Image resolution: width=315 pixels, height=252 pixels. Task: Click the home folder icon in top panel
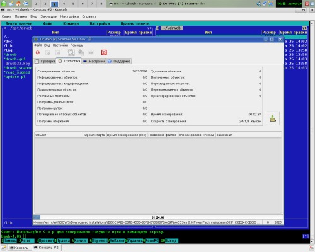click(18, 3)
